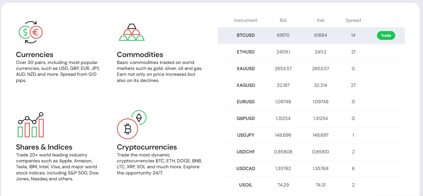Open the Currencies heading
The image size is (423, 196).
[x=34, y=54]
